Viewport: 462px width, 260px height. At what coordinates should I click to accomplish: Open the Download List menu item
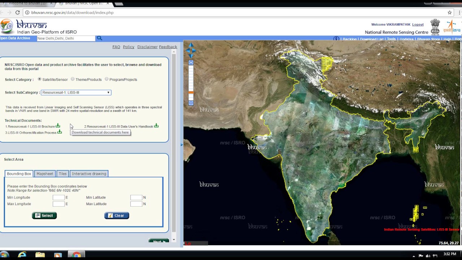click(371, 39)
